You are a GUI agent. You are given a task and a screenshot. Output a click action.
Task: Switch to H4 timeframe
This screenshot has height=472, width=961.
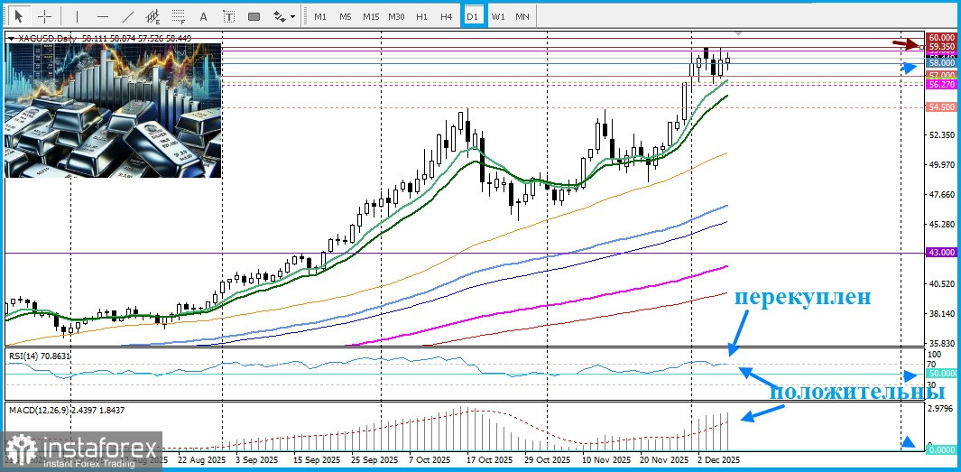(447, 16)
